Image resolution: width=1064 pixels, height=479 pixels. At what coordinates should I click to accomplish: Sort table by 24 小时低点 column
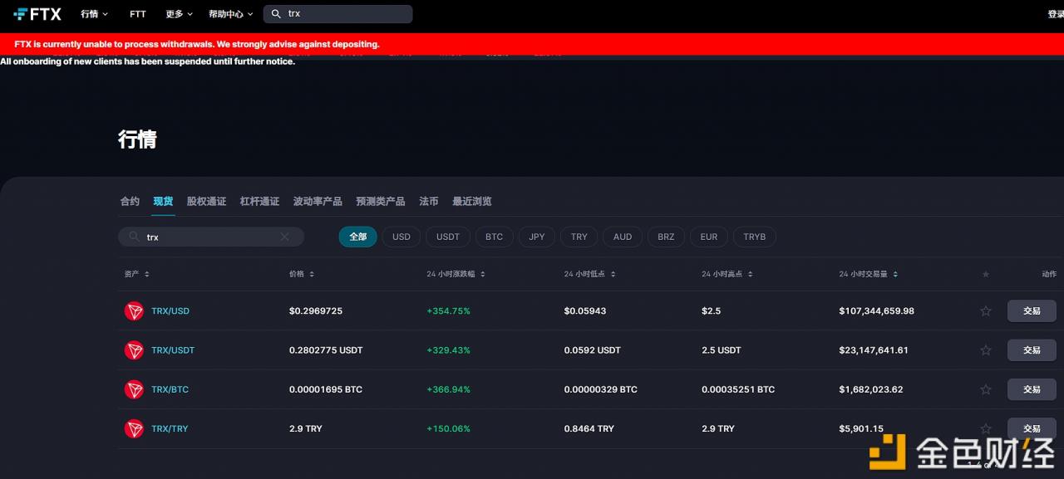(589, 274)
